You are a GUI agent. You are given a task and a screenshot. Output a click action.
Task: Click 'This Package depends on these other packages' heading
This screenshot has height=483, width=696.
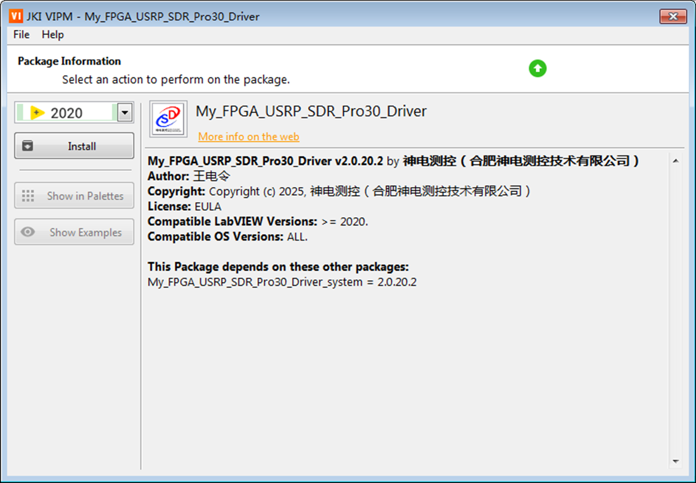(278, 266)
